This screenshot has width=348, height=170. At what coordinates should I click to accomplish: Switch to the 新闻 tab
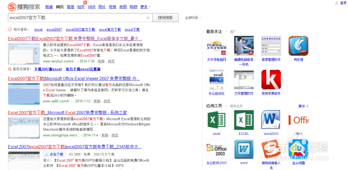[49, 7]
